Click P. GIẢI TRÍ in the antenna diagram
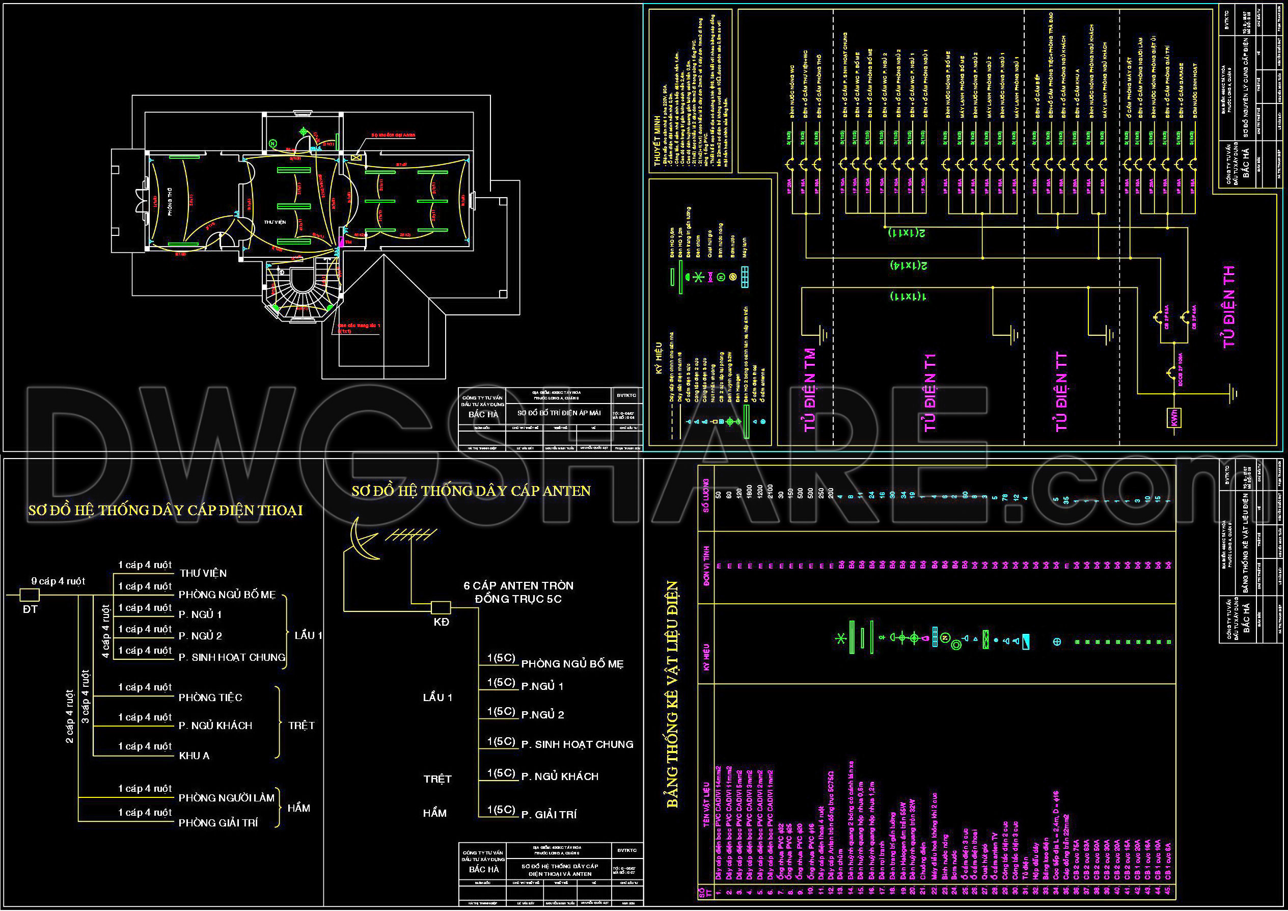1288x911 pixels. tap(549, 815)
